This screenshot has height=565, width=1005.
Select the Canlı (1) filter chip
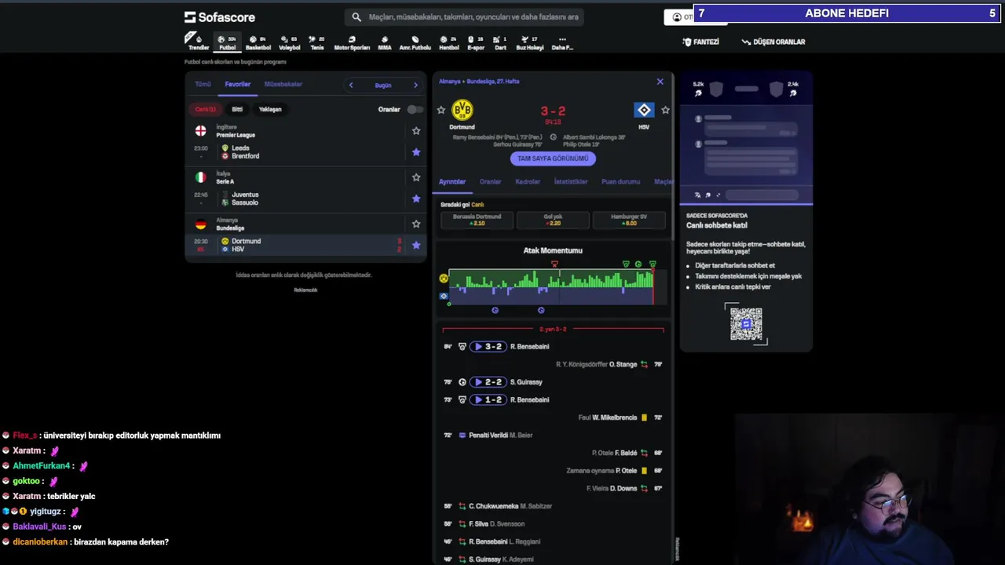point(205,109)
